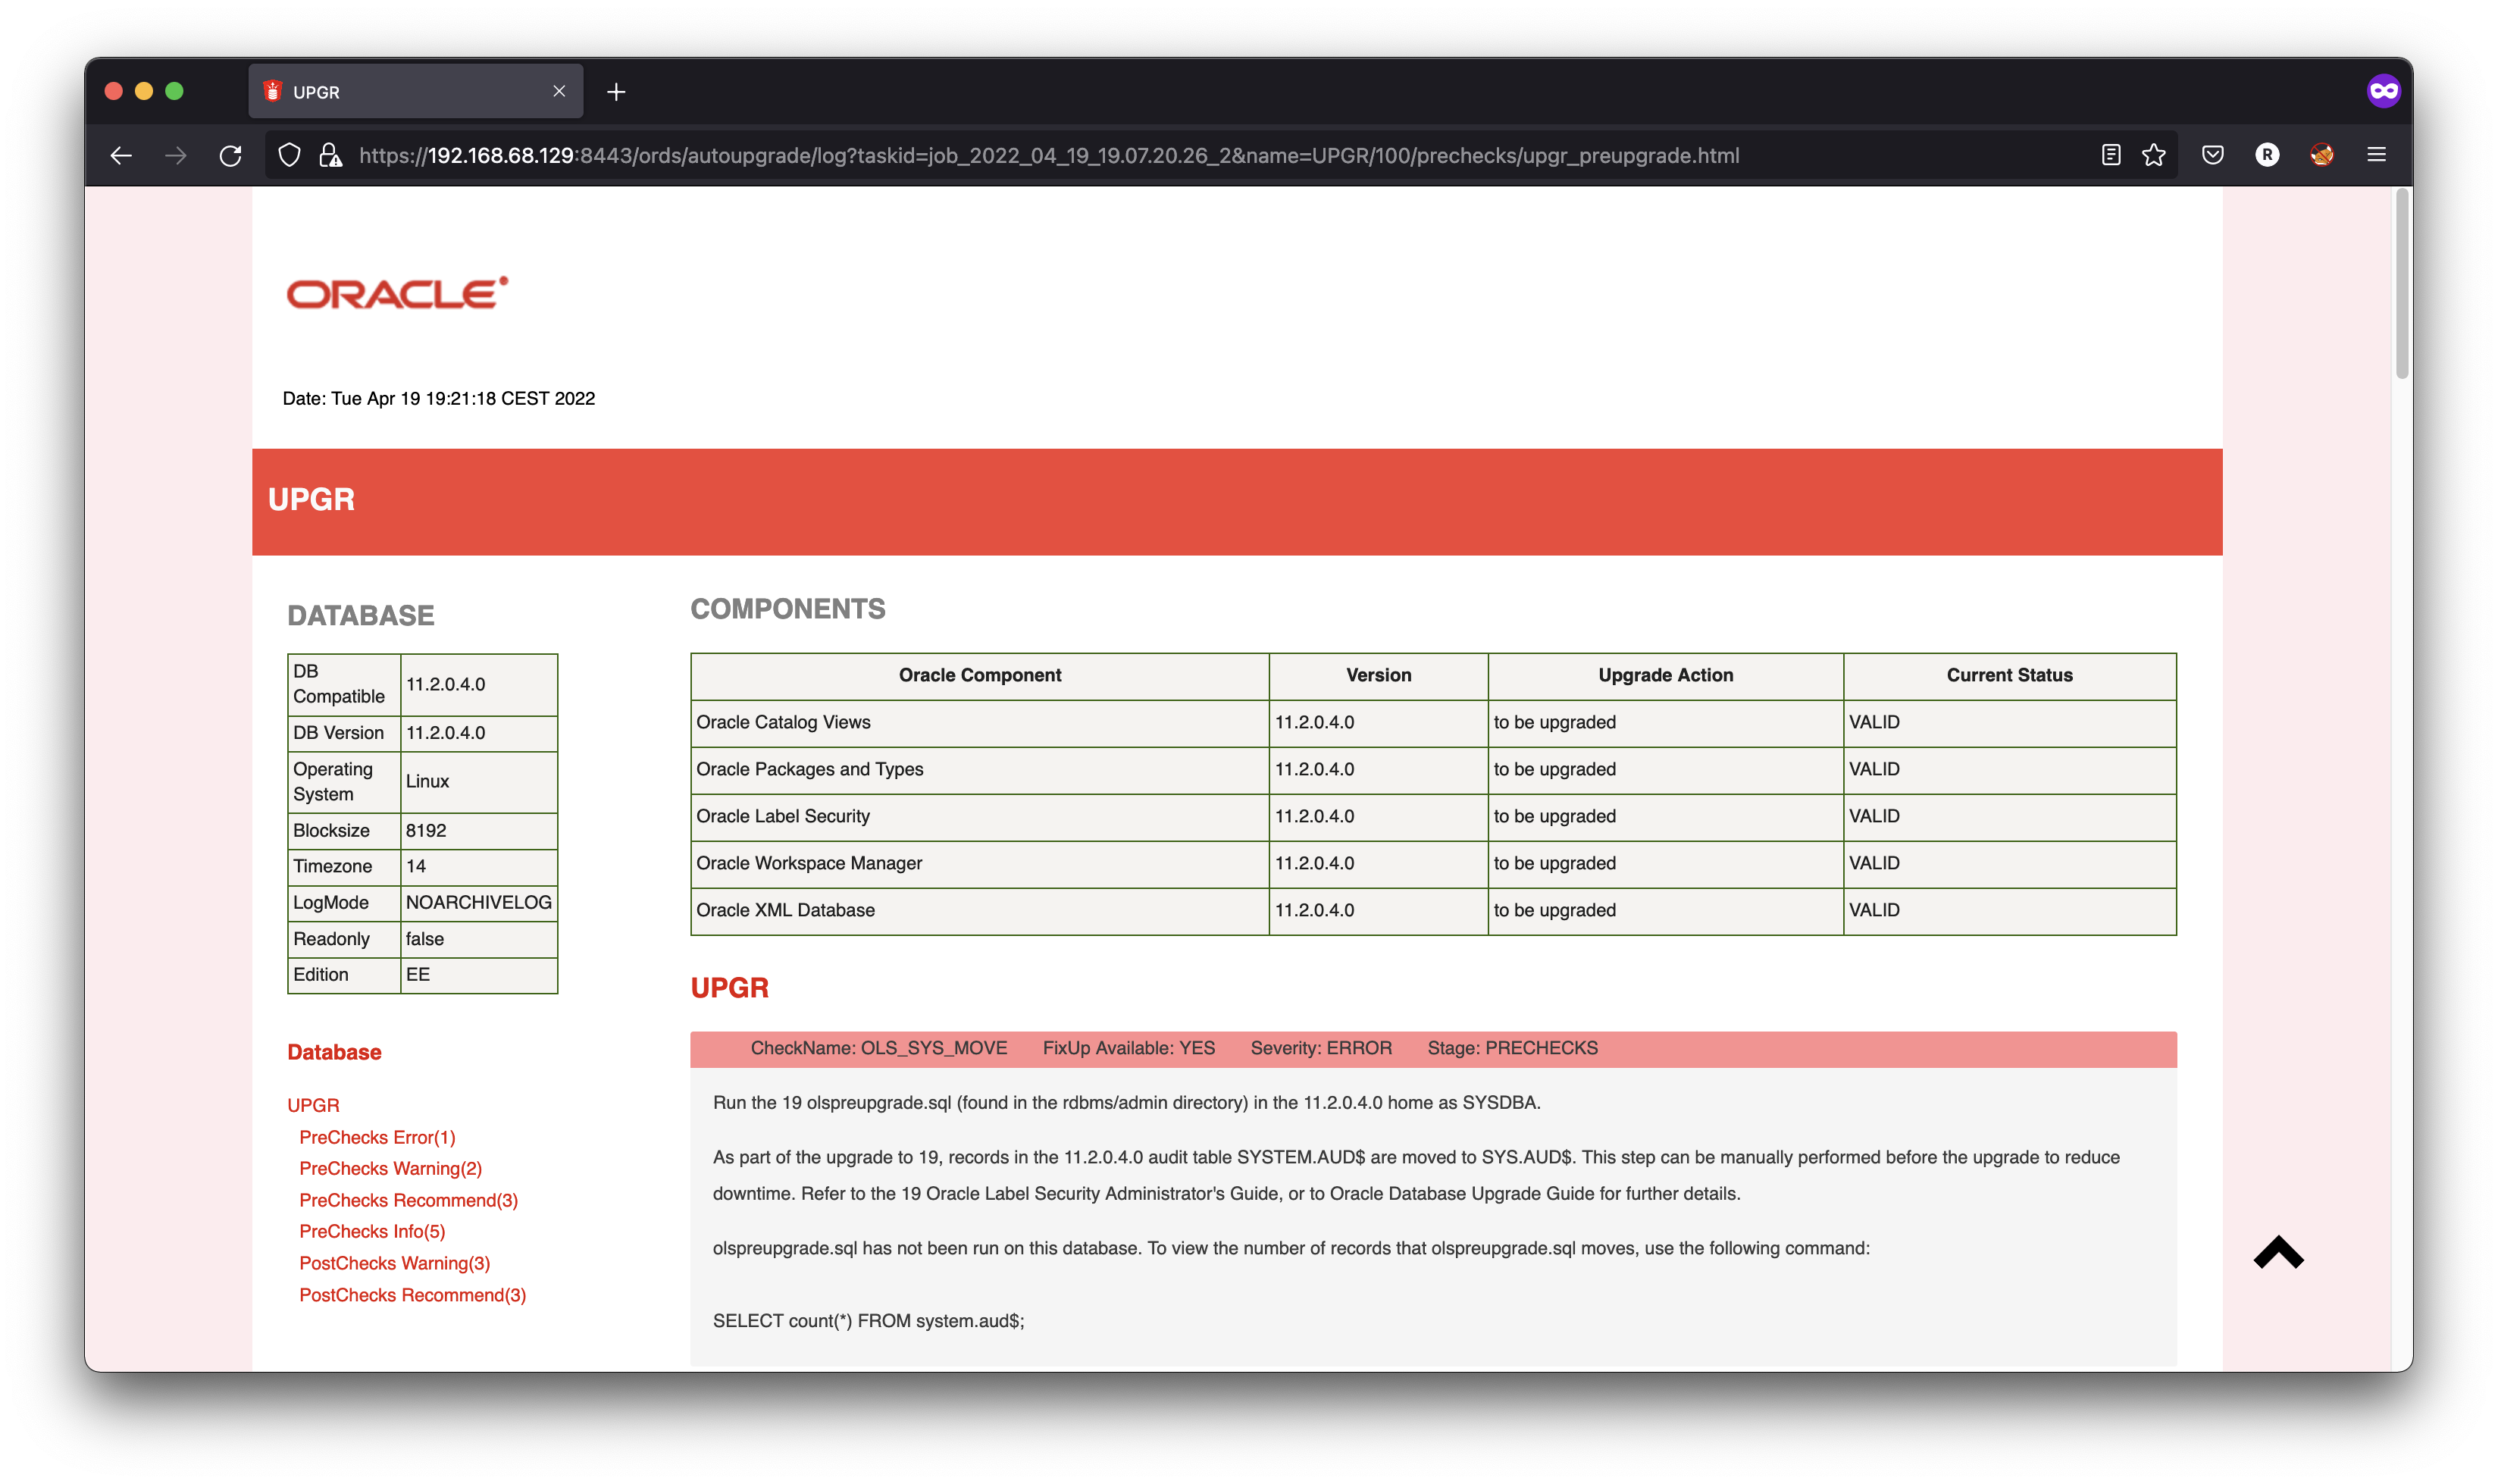
Task: Open the R account icon
Action: click(x=2267, y=155)
